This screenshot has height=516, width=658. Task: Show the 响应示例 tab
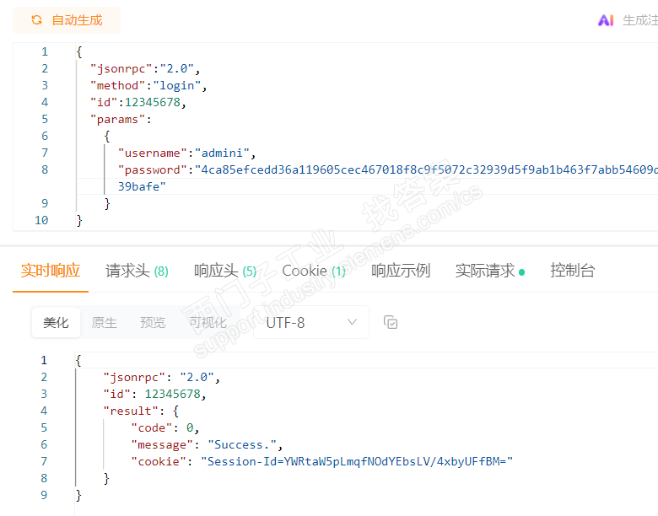point(401,271)
